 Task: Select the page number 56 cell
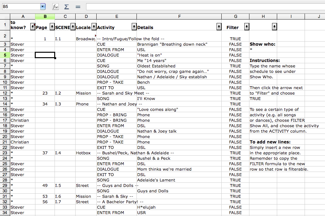tap(45, 202)
